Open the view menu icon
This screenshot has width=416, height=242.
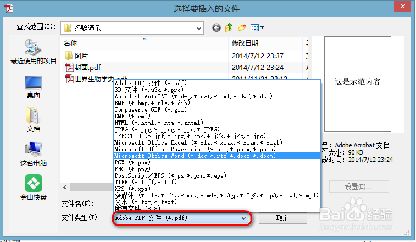tap(257, 28)
